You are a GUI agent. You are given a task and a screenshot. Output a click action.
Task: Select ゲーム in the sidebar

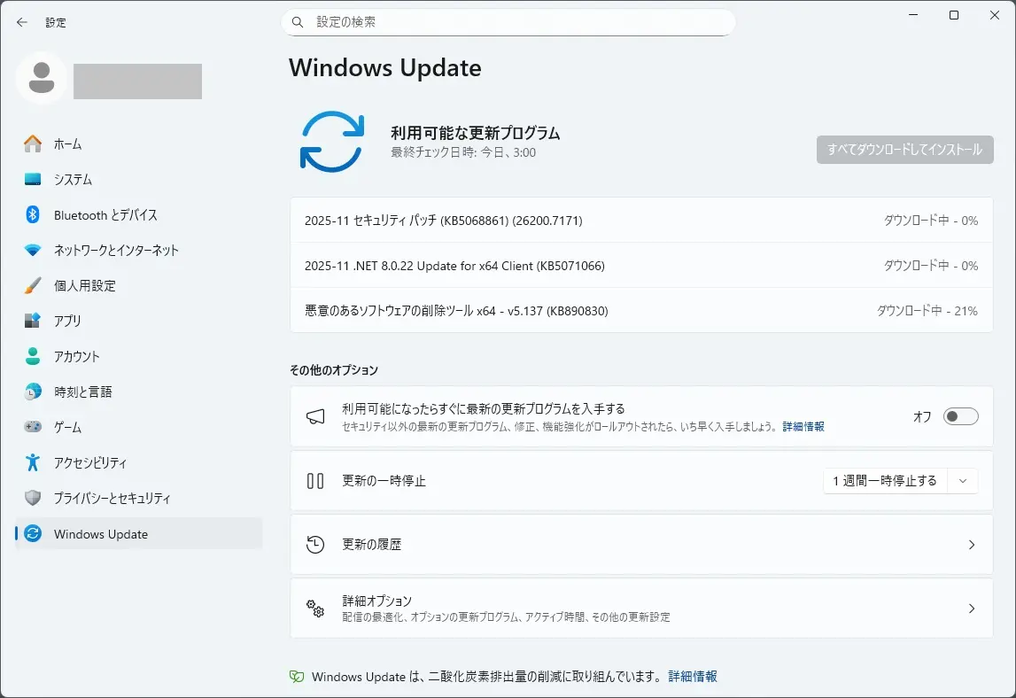(x=67, y=427)
